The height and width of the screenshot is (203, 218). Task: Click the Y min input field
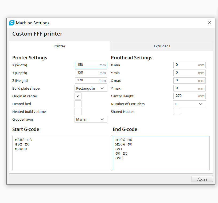point(189,73)
